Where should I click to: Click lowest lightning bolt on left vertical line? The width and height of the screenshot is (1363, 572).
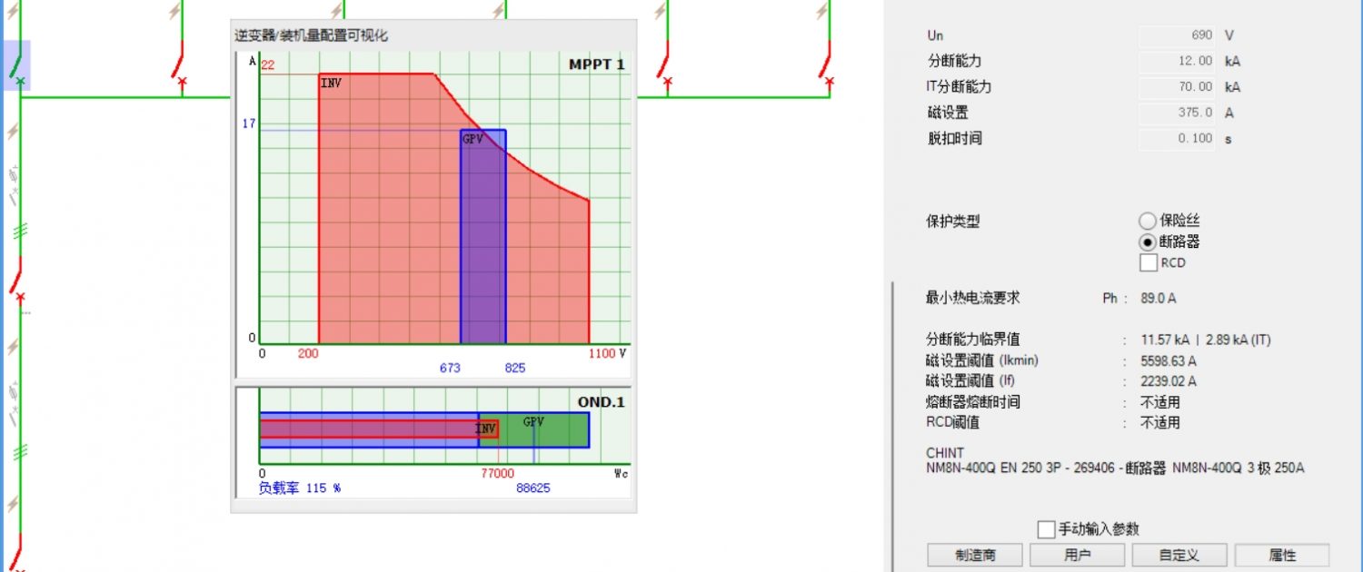tap(13, 504)
